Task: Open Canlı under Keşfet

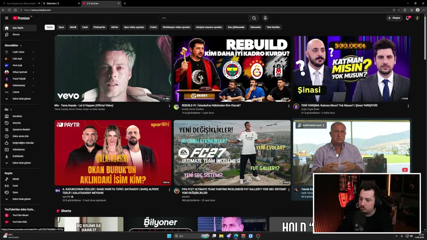Action: click(20, 186)
